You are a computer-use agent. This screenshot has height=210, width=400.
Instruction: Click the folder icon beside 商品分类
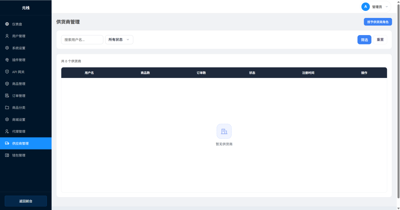pyautogui.click(x=7, y=108)
